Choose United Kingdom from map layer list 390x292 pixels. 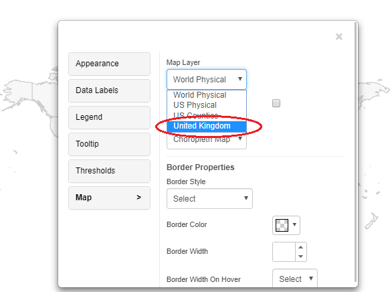point(207,126)
